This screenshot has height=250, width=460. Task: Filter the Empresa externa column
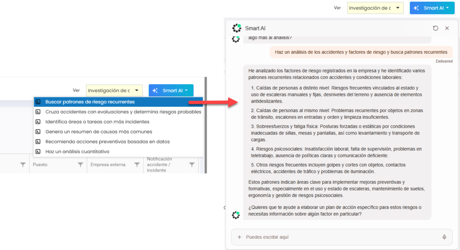point(137,165)
